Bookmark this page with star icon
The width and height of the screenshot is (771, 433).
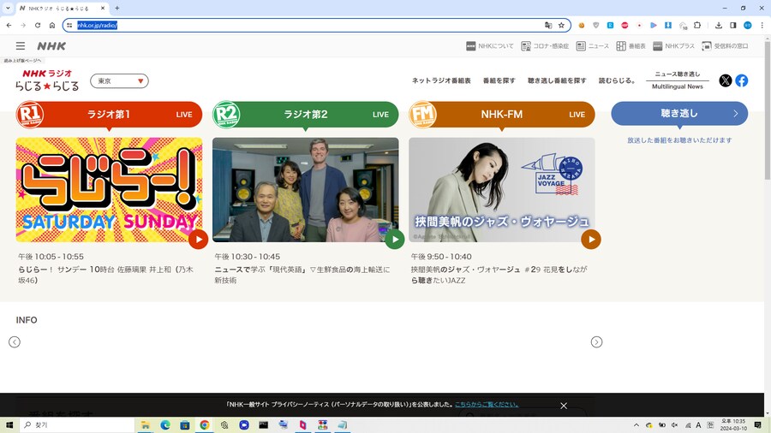click(x=561, y=25)
